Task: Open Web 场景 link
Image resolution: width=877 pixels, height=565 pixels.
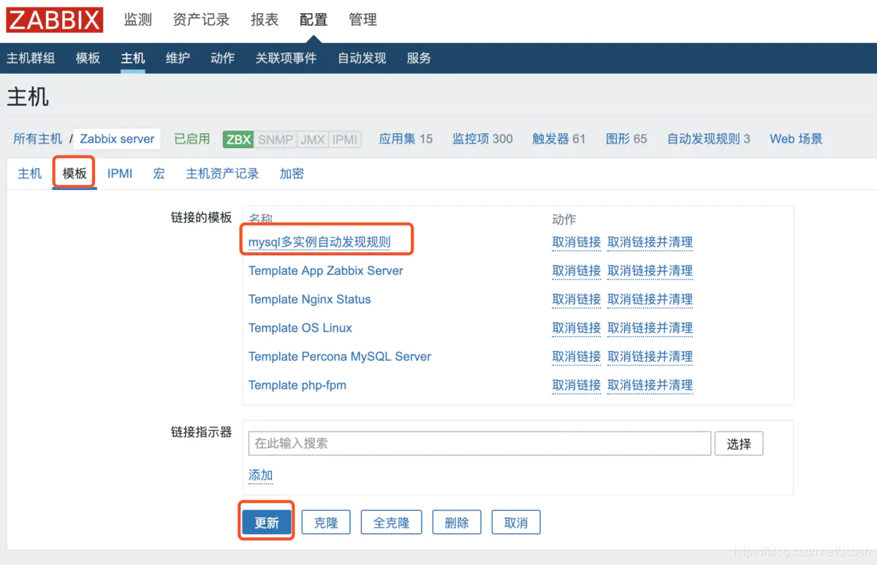Action: tap(796, 139)
